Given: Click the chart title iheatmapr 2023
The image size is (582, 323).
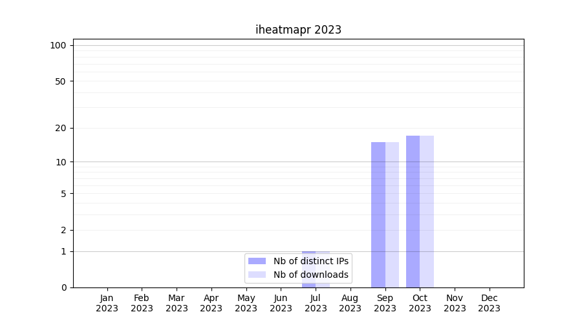Looking at the screenshot, I should tap(298, 30).
